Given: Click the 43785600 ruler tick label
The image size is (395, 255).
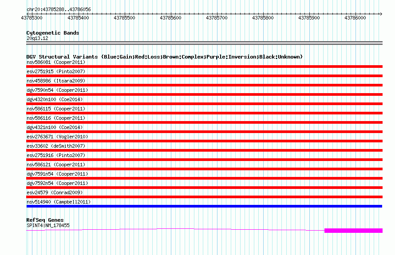Looking at the screenshot, I should point(170,18).
